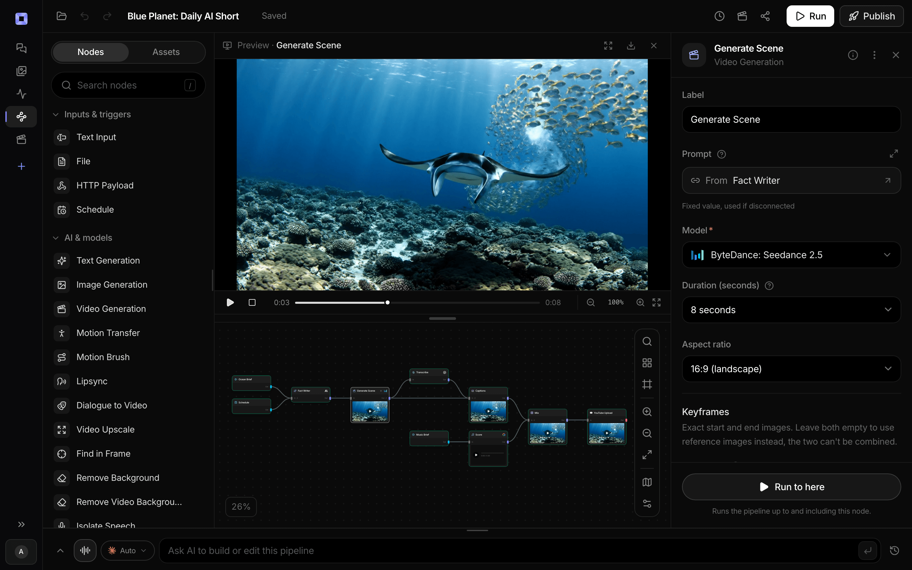Play the preview video

(x=230, y=302)
